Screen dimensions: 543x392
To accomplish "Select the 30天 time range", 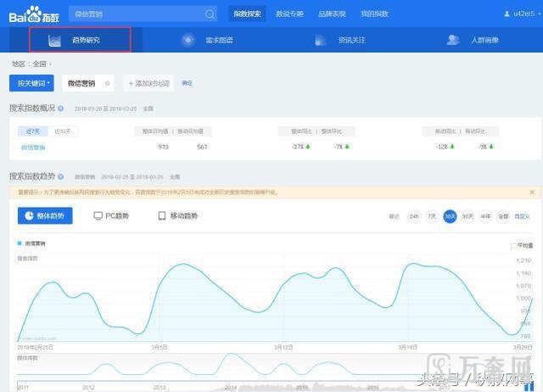I will [x=450, y=216].
